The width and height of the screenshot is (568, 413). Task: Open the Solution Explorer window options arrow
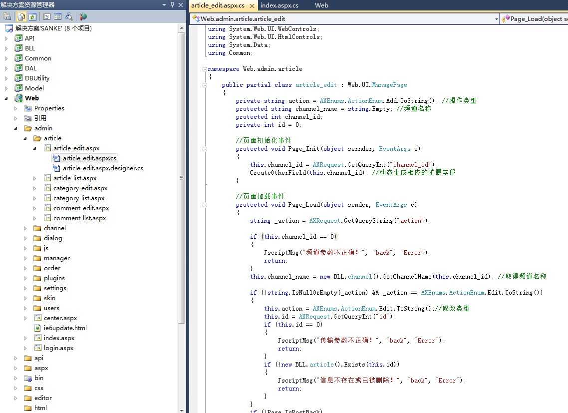[164, 4]
